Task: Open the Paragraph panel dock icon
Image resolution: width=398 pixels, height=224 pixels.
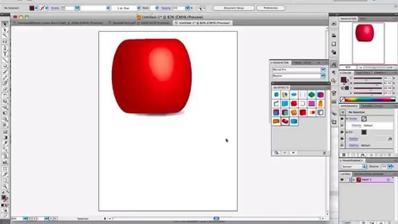Action: (x=334, y=73)
